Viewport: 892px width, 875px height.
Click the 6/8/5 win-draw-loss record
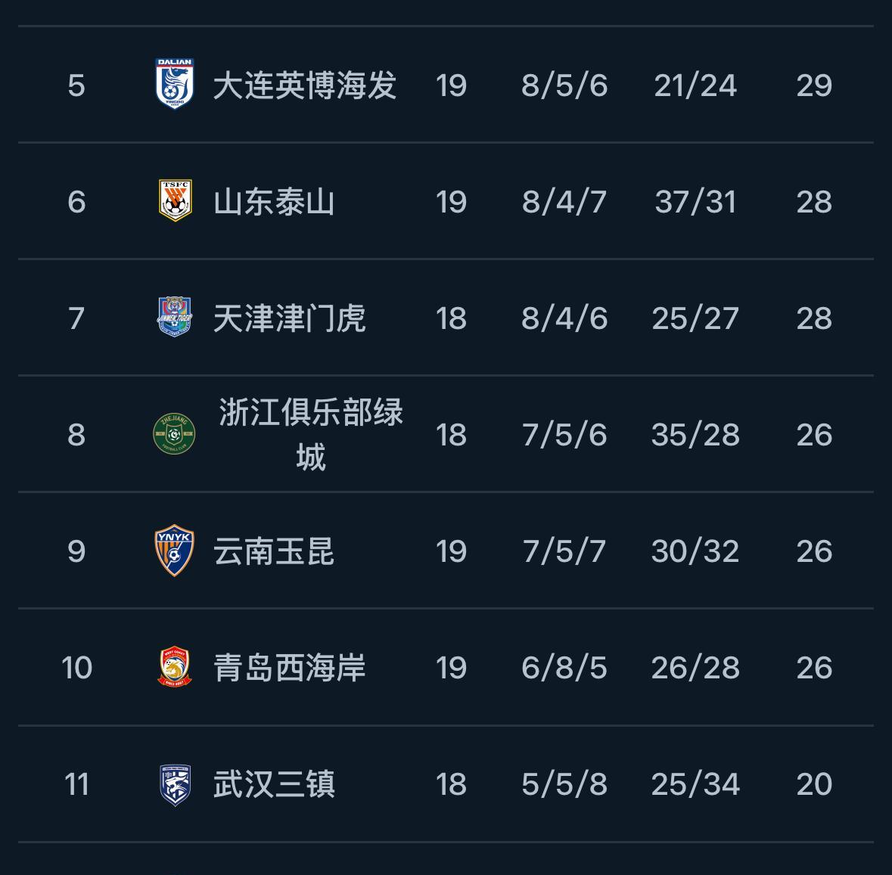[564, 667]
